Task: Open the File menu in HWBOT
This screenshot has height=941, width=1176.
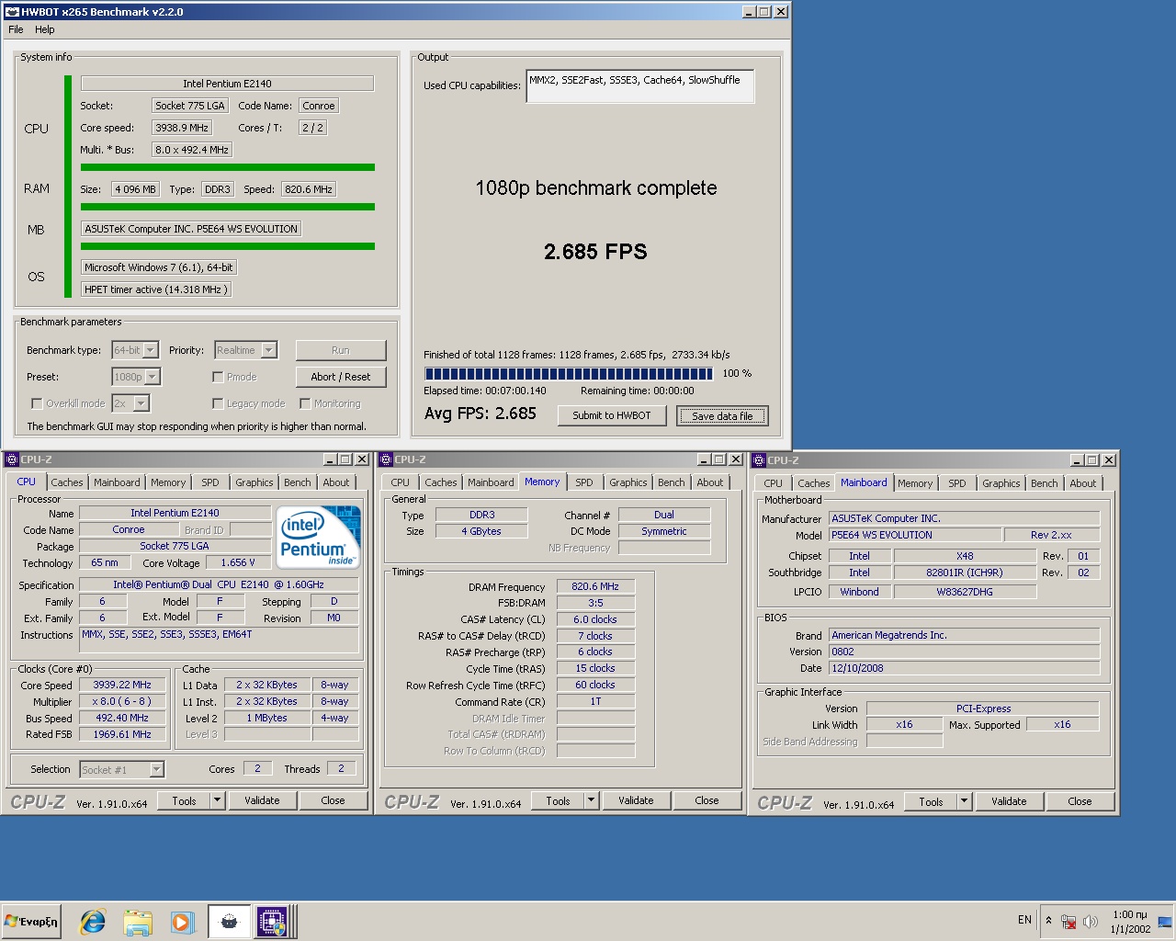Action: 16,29
